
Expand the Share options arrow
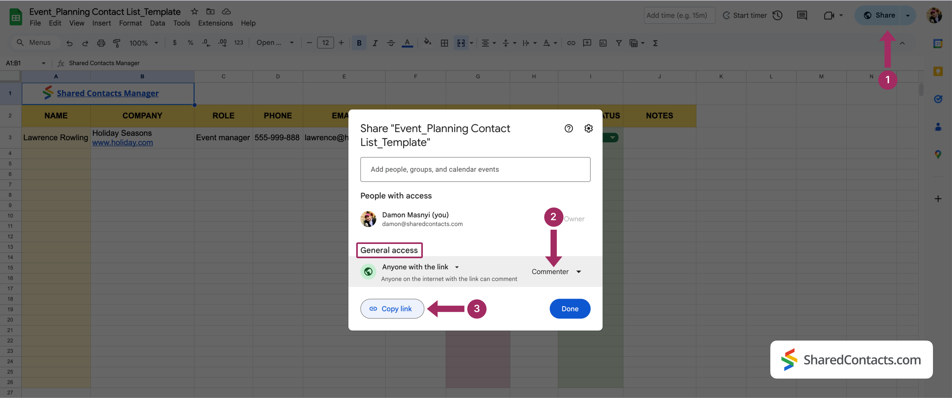click(908, 15)
